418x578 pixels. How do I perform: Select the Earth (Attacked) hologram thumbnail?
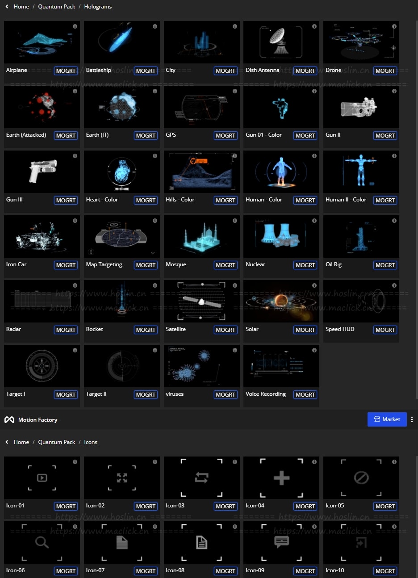point(42,107)
